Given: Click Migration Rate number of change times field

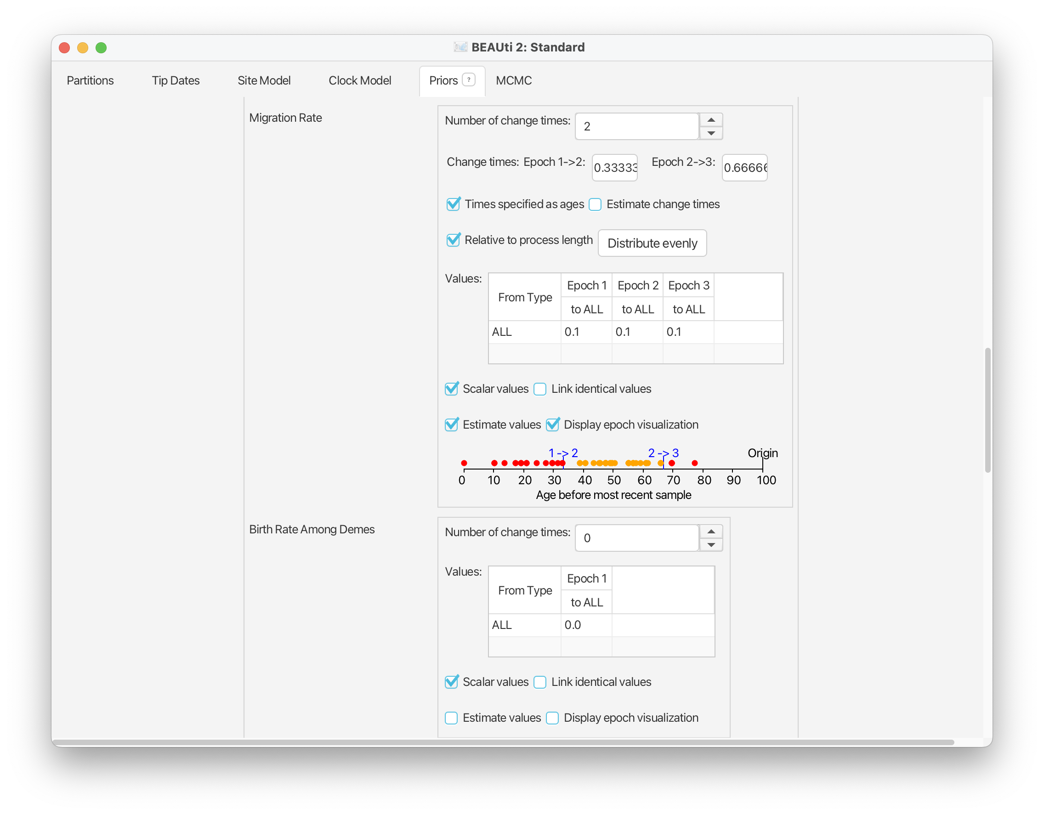Looking at the screenshot, I should coord(637,126).
